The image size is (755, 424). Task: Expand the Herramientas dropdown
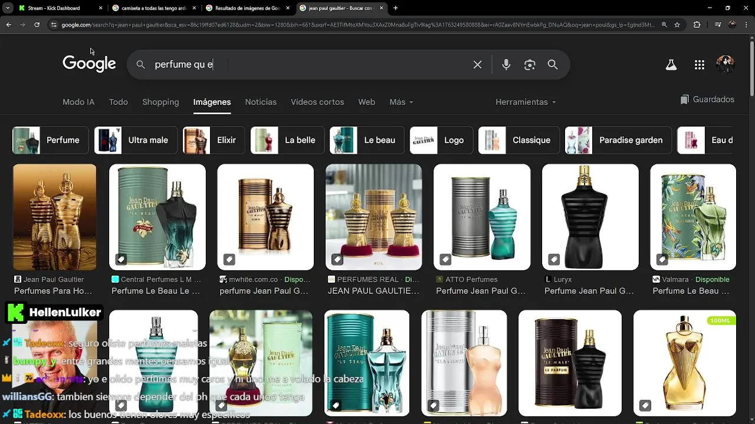pyautogui.click(x=526, y=102)
